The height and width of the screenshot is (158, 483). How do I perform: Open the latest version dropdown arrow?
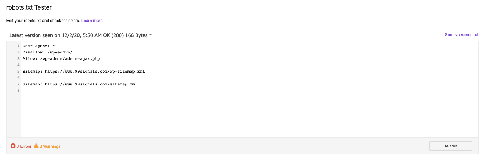coord(151,35)
